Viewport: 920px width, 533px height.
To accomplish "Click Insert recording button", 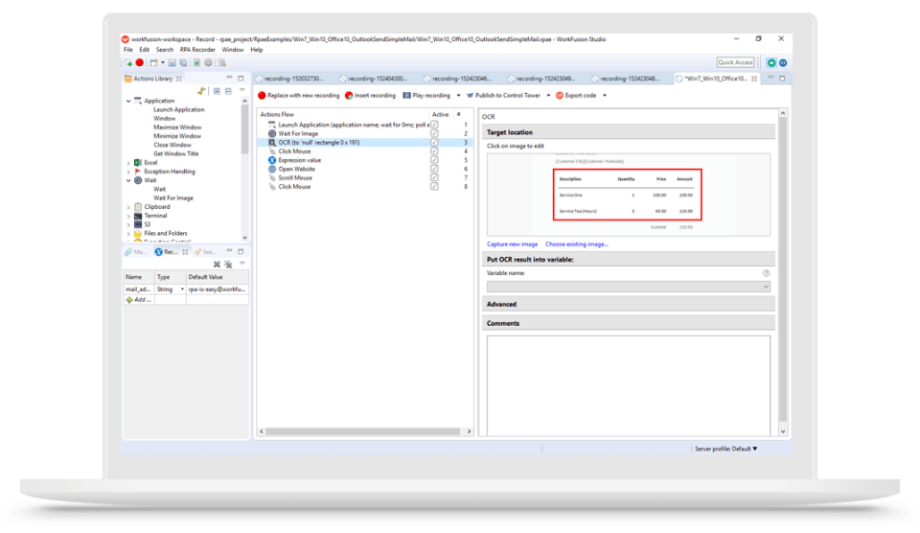I will coord(370,96).
